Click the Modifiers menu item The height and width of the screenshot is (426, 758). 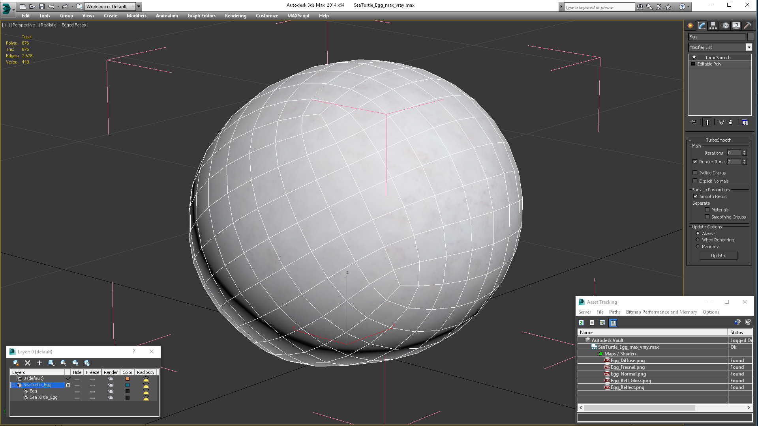[136, 16]
